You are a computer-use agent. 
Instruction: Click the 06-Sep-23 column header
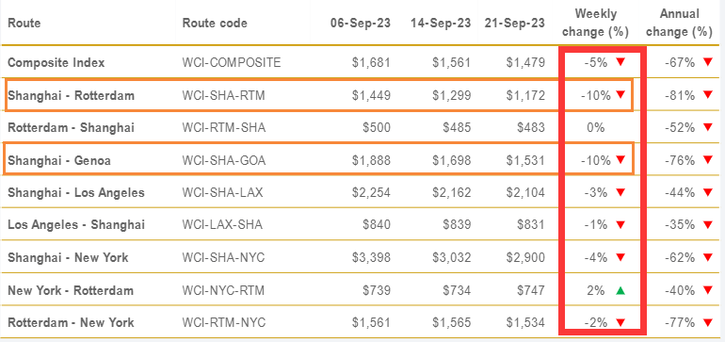pos(361,23)
